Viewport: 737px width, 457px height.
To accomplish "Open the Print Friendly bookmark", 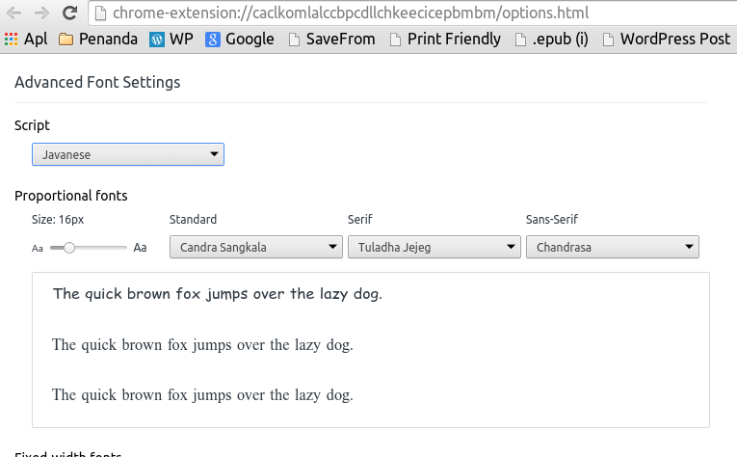I will click(x=446, y=39).
